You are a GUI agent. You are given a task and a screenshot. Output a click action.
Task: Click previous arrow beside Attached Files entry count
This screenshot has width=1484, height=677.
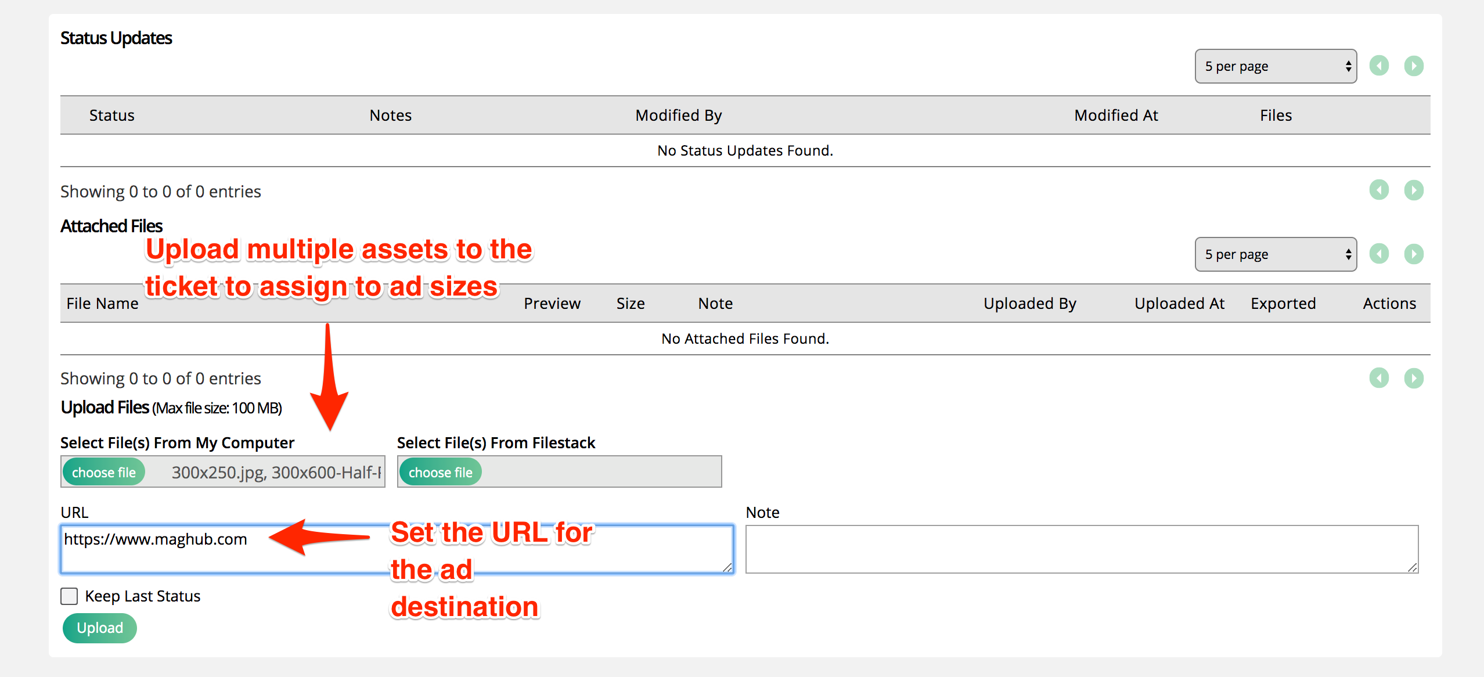(1379, 378)
